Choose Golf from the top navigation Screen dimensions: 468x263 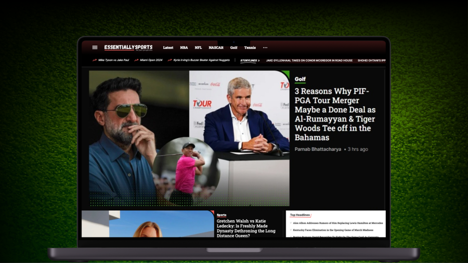click(233, 48)
